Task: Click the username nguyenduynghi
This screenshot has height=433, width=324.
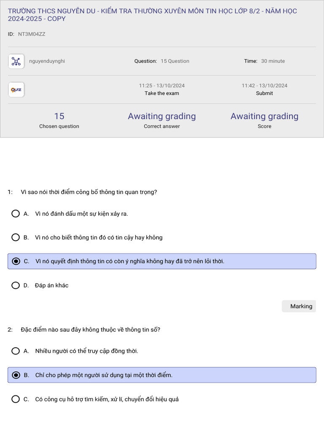Action: [47, 61]
